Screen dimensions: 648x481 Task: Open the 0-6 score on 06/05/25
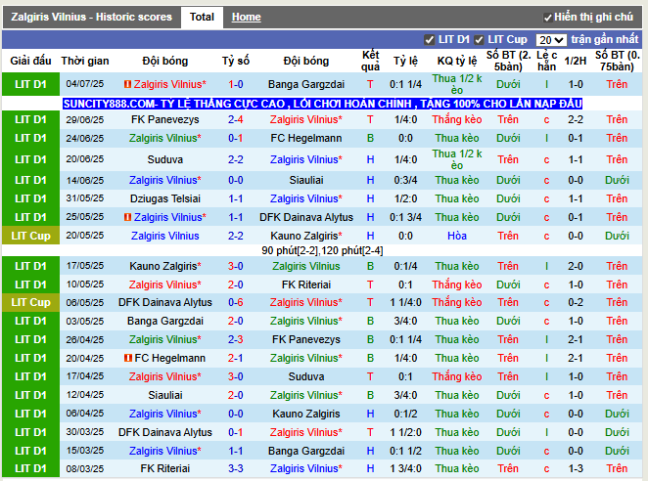pos(236,303)
